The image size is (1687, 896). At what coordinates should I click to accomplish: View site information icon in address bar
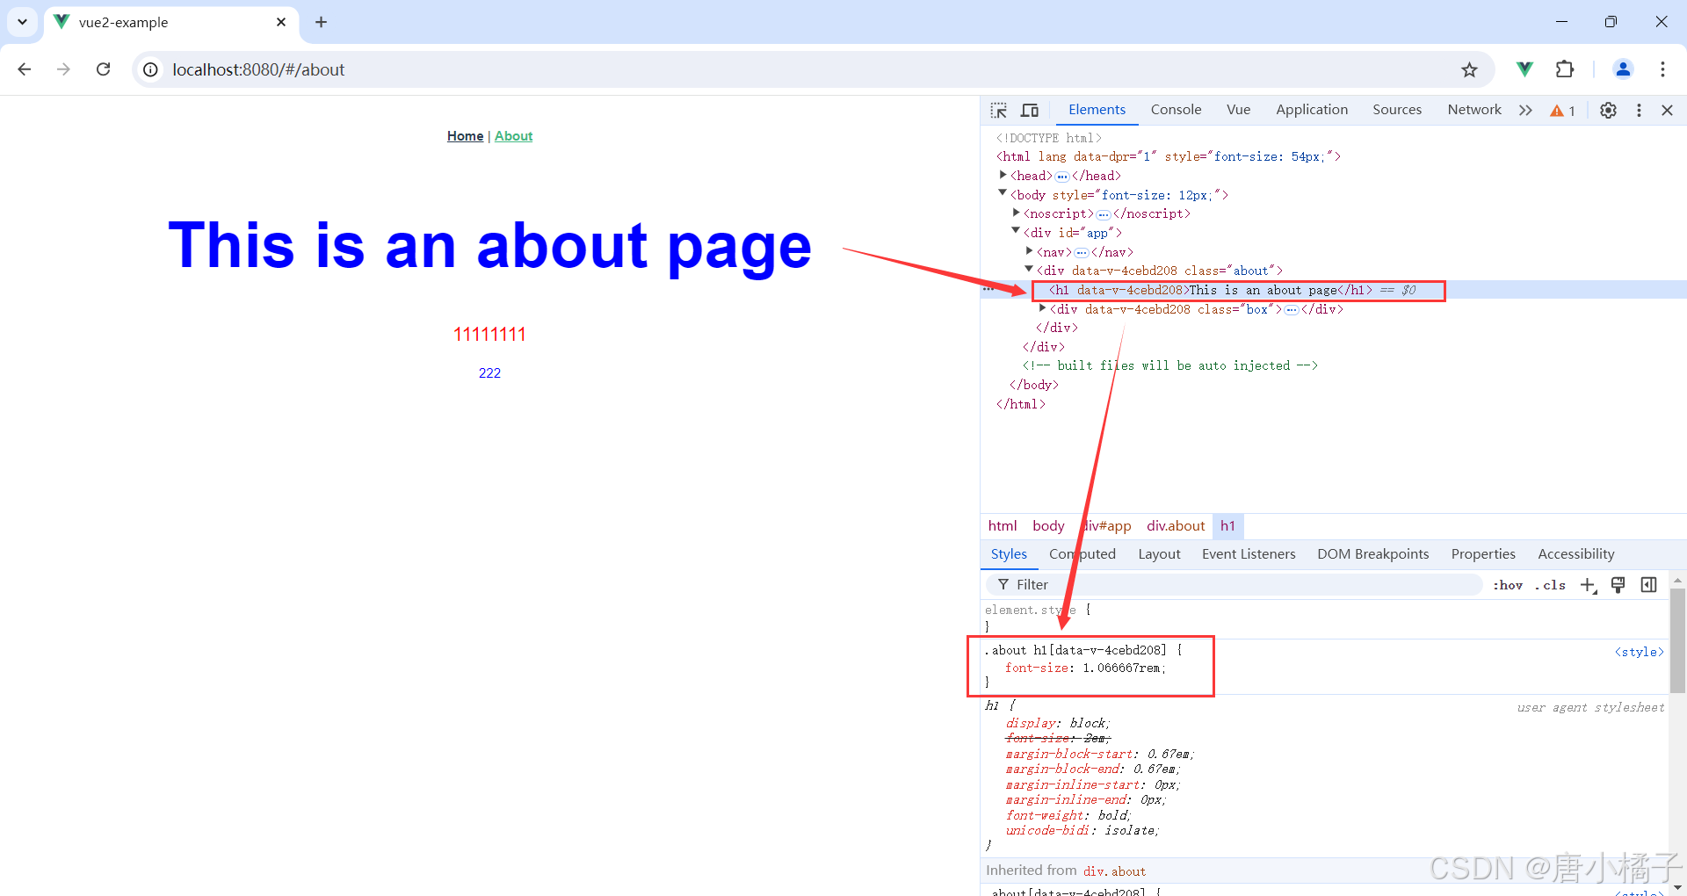[151, 69]
